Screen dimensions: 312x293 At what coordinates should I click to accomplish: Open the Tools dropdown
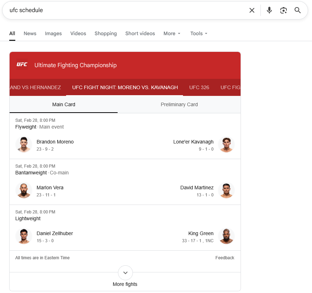(199, 33)
